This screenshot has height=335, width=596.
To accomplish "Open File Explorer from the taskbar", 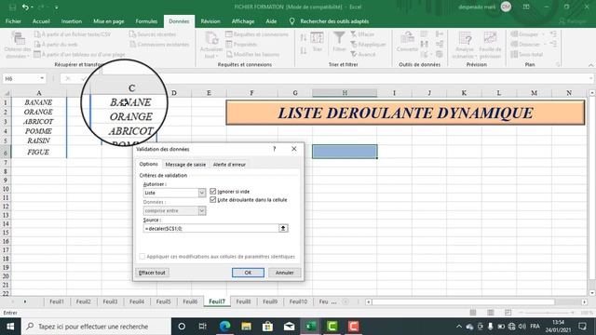I will (x=246, y=327).
